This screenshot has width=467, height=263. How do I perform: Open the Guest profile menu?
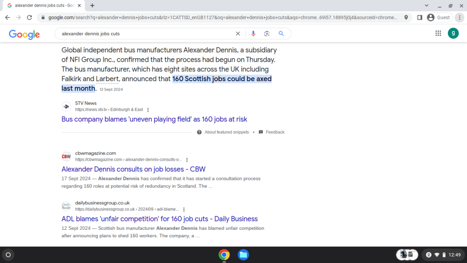click(x=439, y=18)
